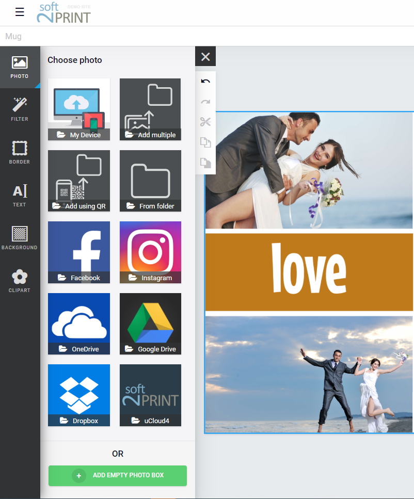
Task: Open the Text tool panel
Action: 20,196
